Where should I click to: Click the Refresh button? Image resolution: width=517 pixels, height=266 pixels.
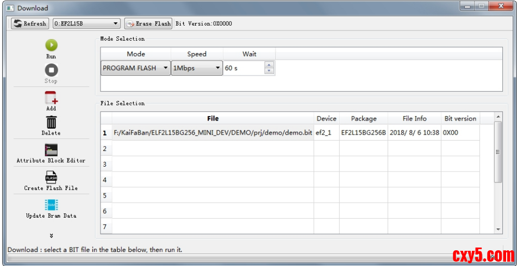pos(30,23)
